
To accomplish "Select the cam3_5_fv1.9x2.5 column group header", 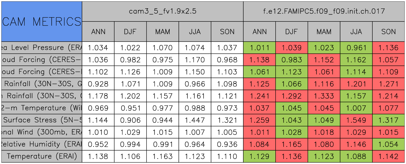I will coord(162,11).
